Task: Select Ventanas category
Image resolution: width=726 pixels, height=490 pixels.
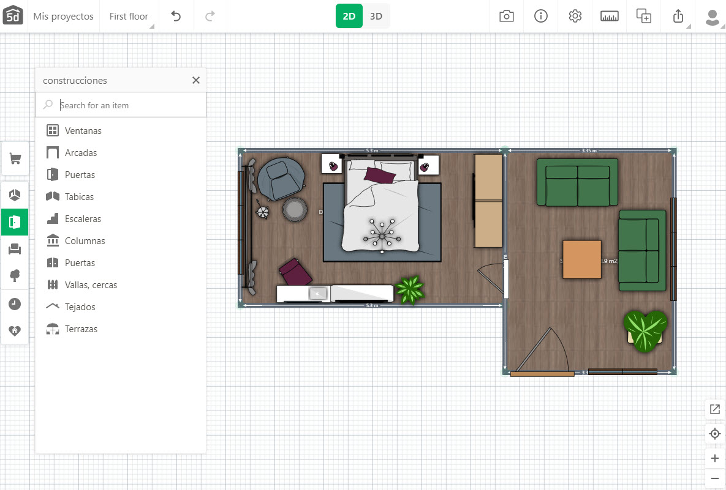Action: (x=83, y=131)
